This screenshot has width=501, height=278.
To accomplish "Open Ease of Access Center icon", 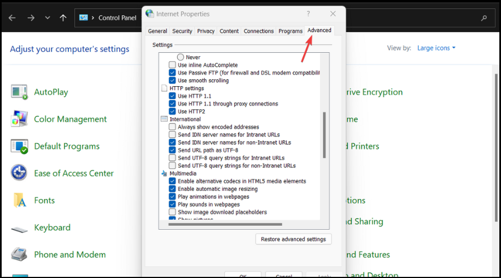I will pos(19,173).
